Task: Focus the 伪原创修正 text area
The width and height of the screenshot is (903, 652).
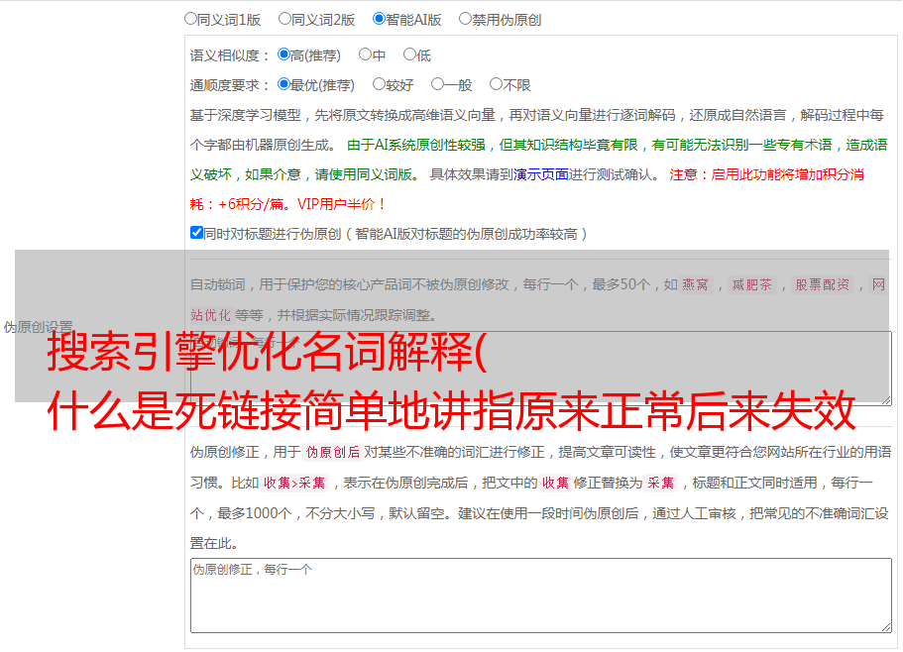Action: (541, 596)
